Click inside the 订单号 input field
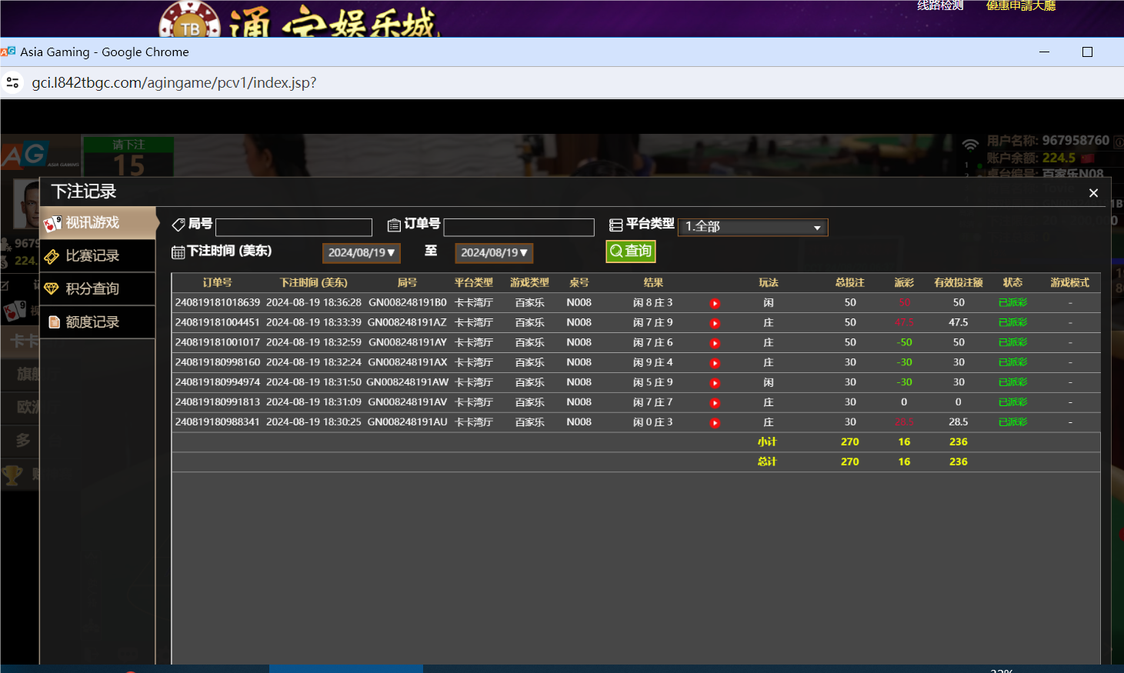 click(x=519, y=227)
